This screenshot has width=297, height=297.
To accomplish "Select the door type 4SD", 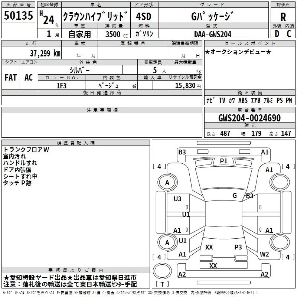I will click(143, 16).
